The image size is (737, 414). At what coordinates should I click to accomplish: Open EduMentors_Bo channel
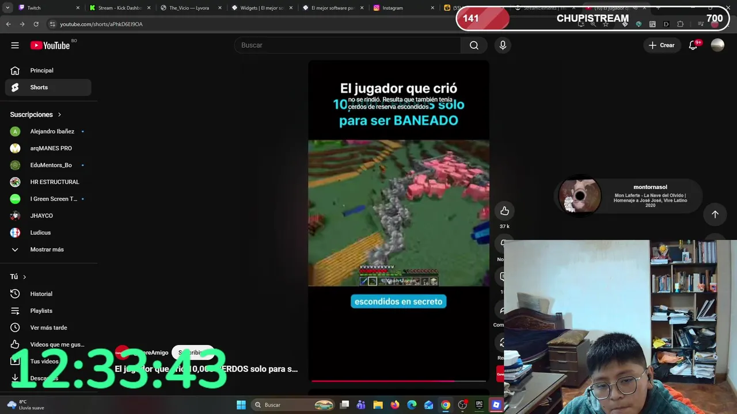click(48, 165)
